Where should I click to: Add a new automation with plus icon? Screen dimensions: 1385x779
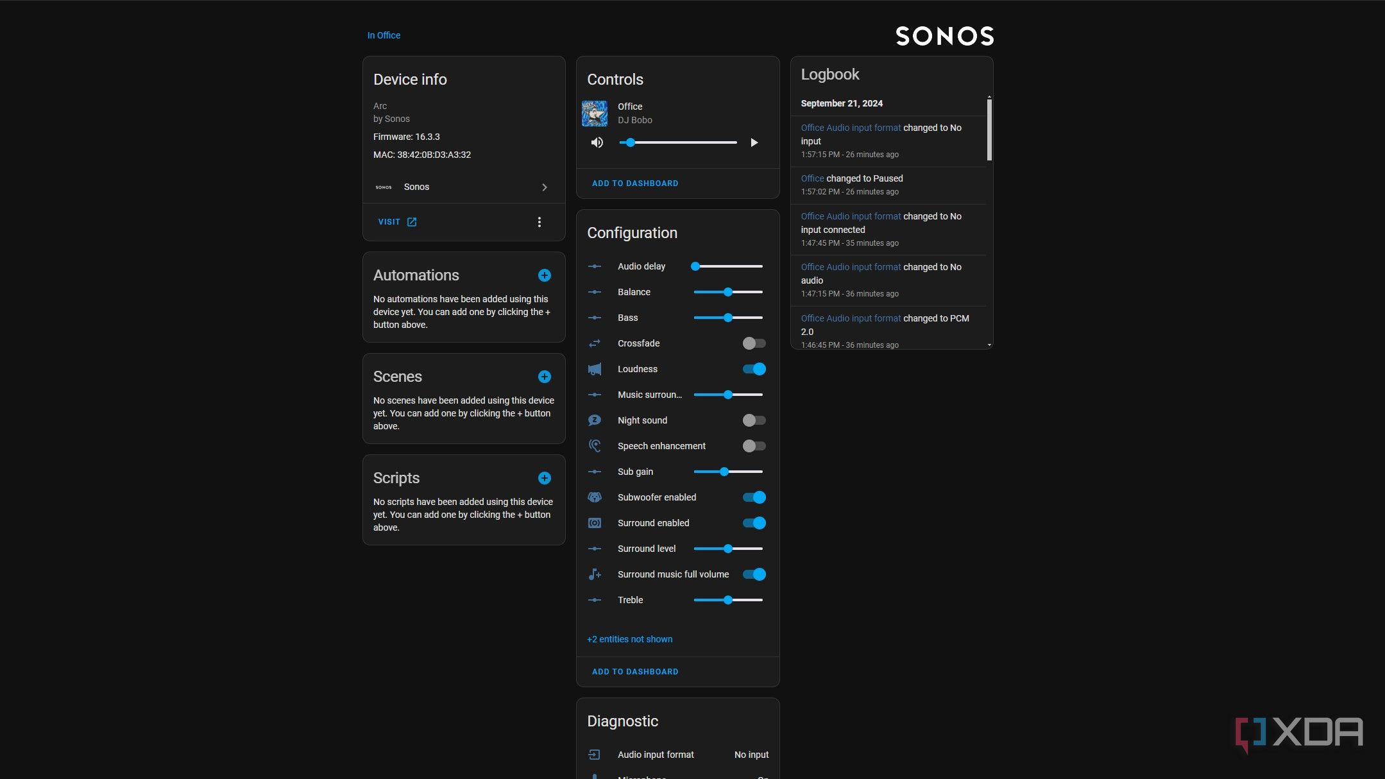click(x=545, y=275)
